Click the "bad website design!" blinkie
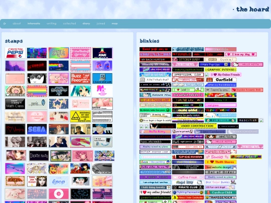The image size is (271, 203). (x=220, y=167)
